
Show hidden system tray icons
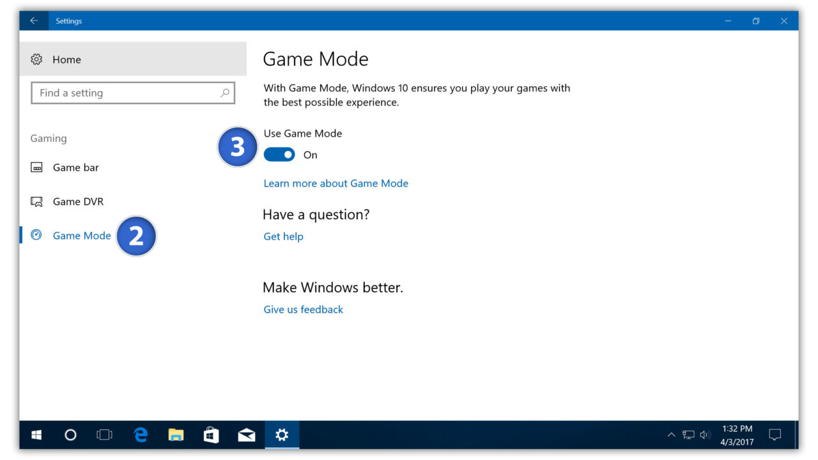[671, 435]
